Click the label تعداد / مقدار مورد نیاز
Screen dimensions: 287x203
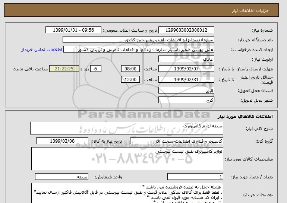coord(252,177)
